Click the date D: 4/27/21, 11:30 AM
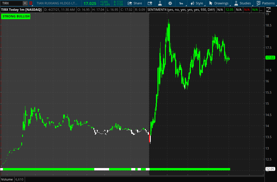The height and width of the screenshot is (182, 277). coord(59,10)
